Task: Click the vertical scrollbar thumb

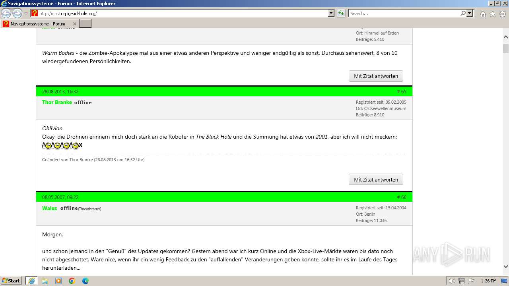Action: (x=505, y=48)
